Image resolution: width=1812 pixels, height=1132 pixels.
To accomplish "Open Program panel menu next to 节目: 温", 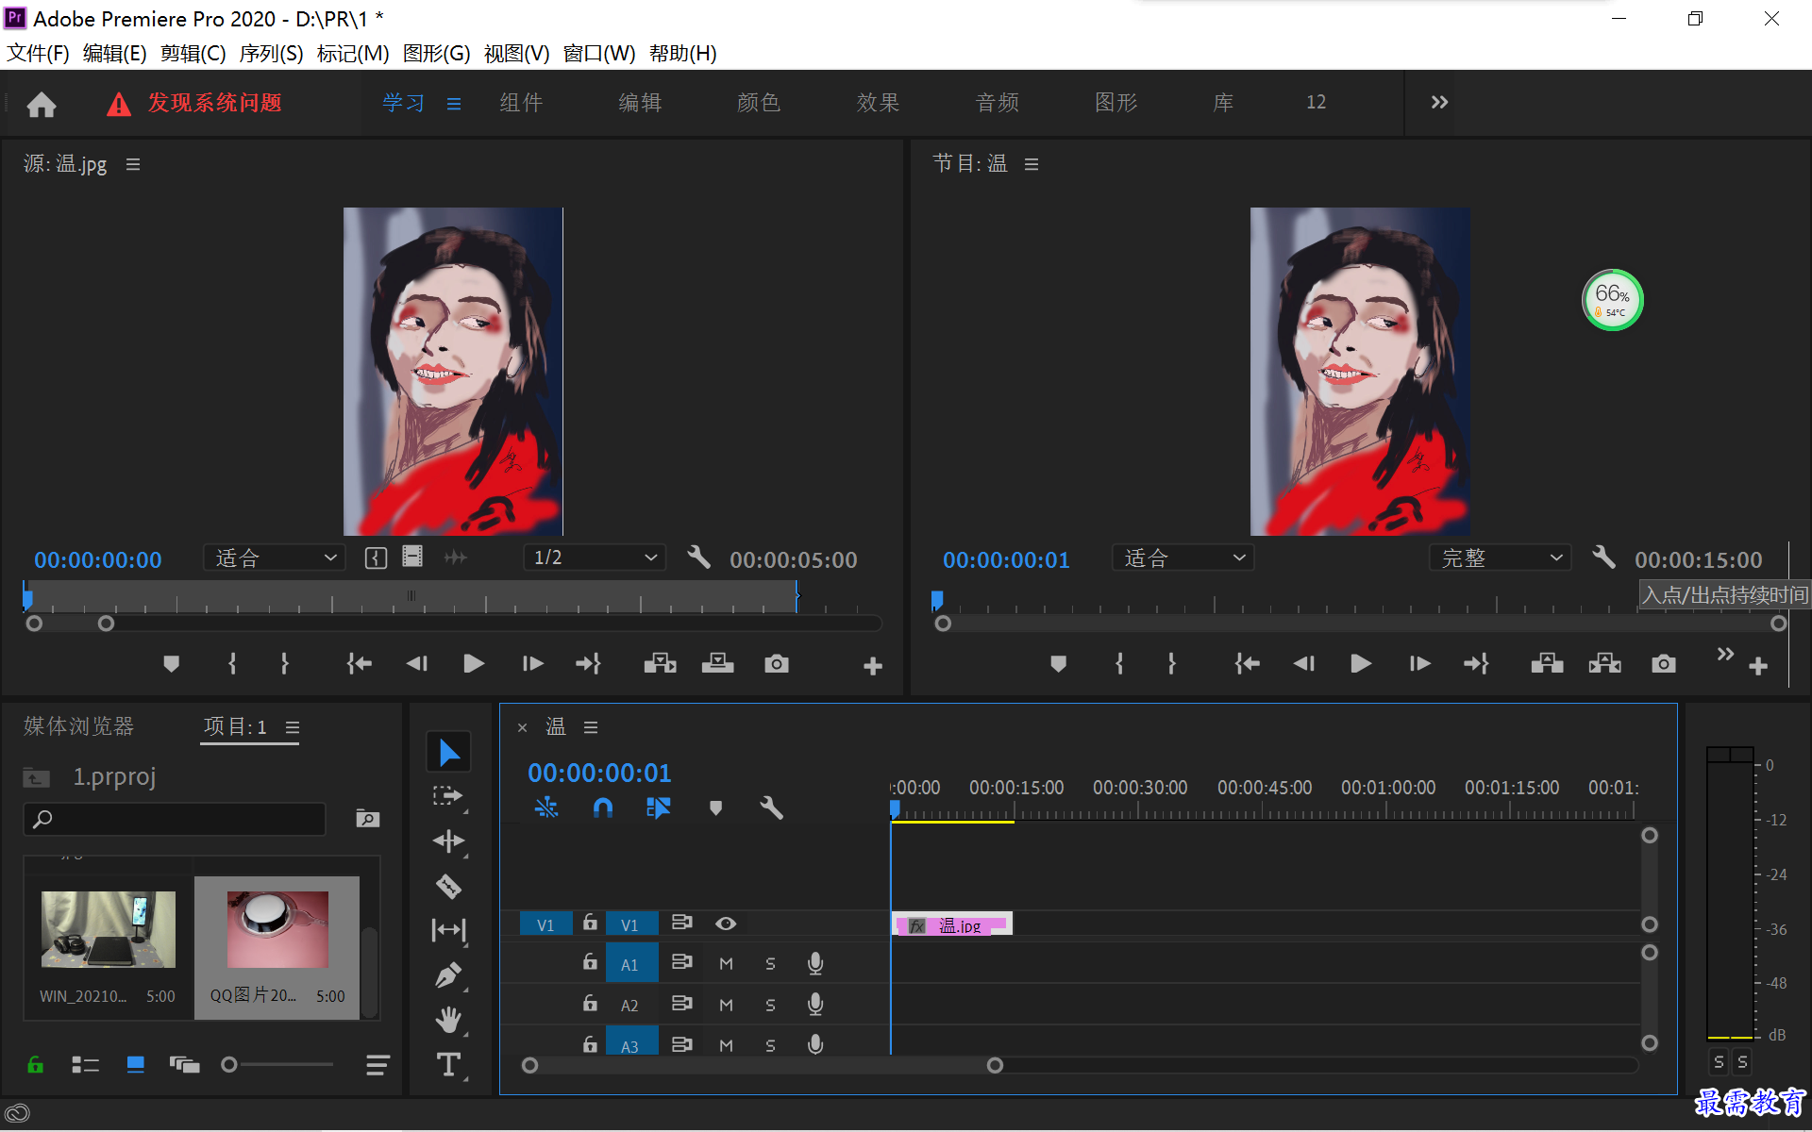I will [1032, 164].
